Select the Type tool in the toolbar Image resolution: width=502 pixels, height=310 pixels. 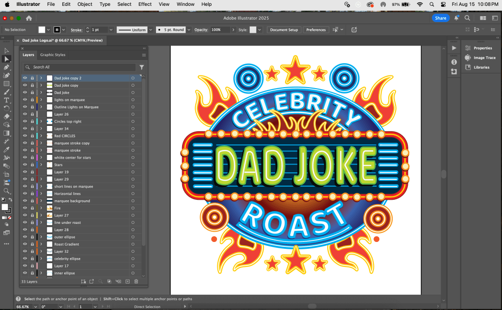pos(7,100)
